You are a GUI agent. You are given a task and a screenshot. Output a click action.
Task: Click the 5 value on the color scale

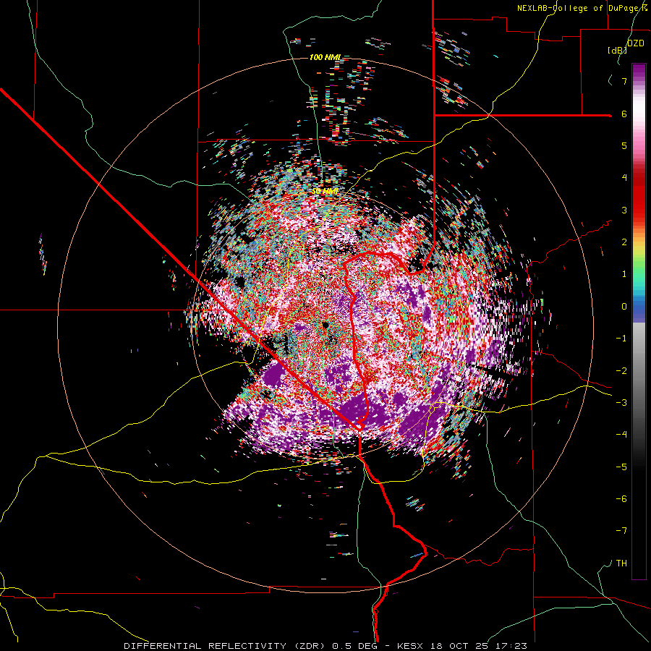coord(624,145)
